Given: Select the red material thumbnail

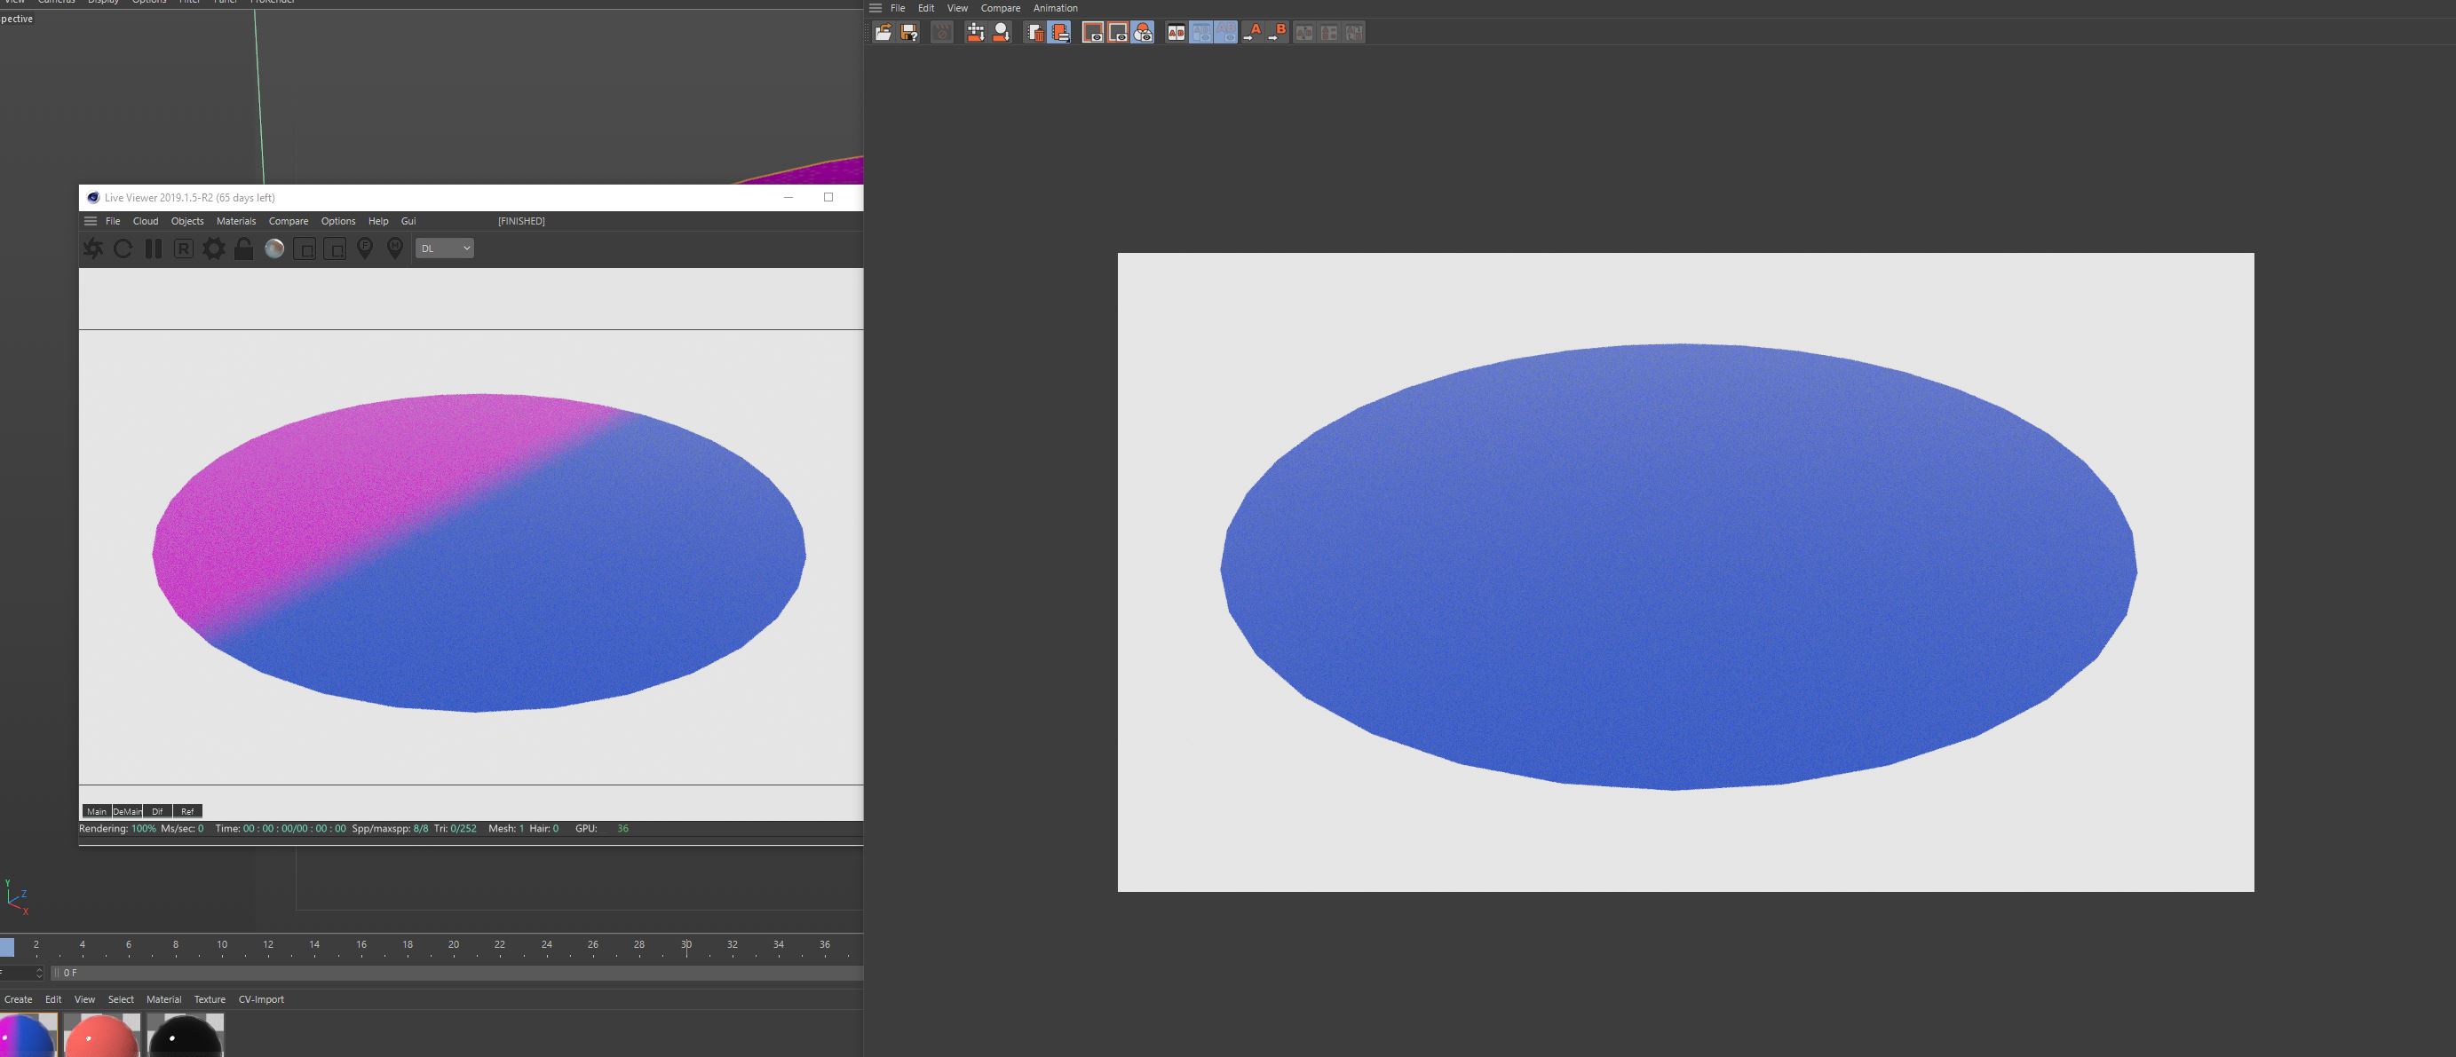Looking at the screenshot, I should (101, 1037).
